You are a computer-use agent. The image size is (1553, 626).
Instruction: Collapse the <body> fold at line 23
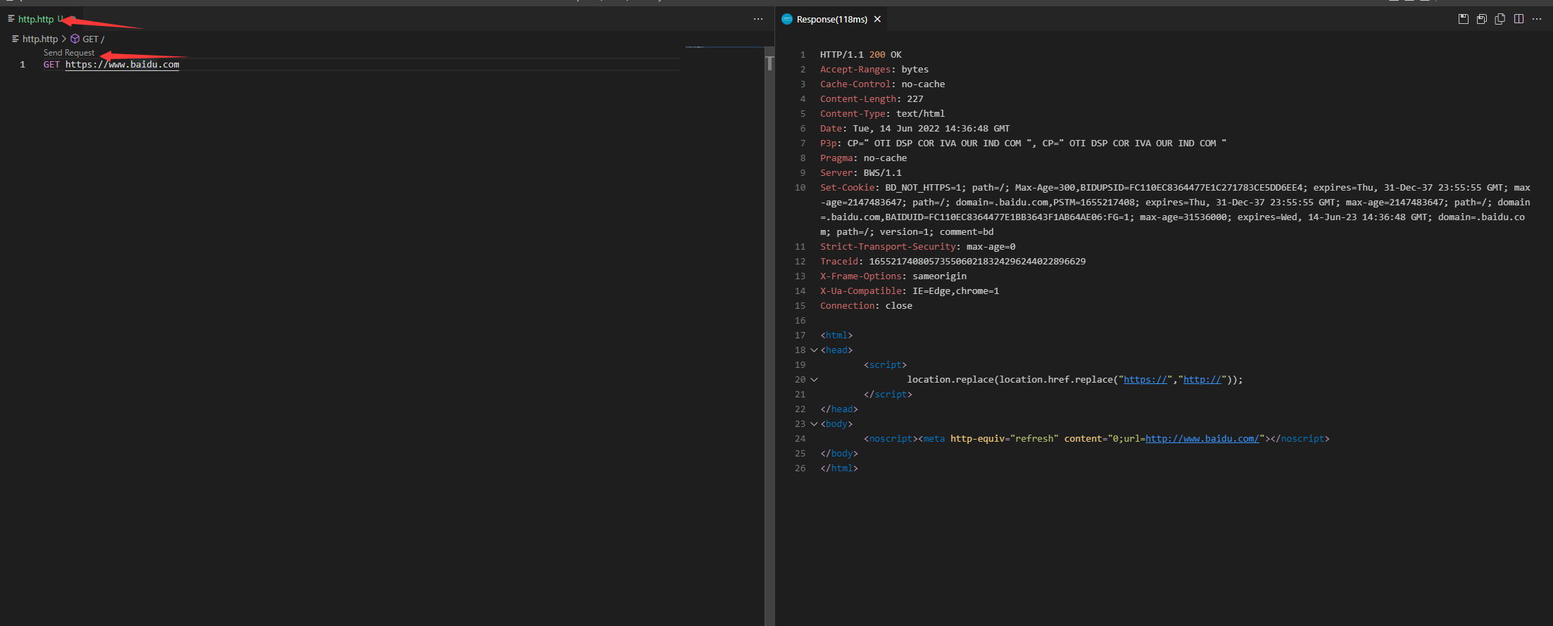click(x=815, y=424)
